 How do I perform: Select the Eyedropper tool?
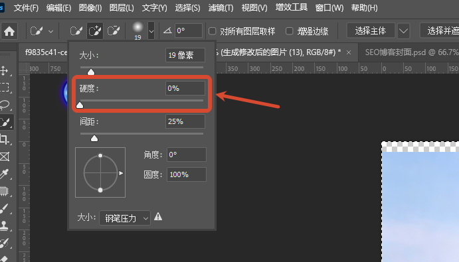point(5,174)
